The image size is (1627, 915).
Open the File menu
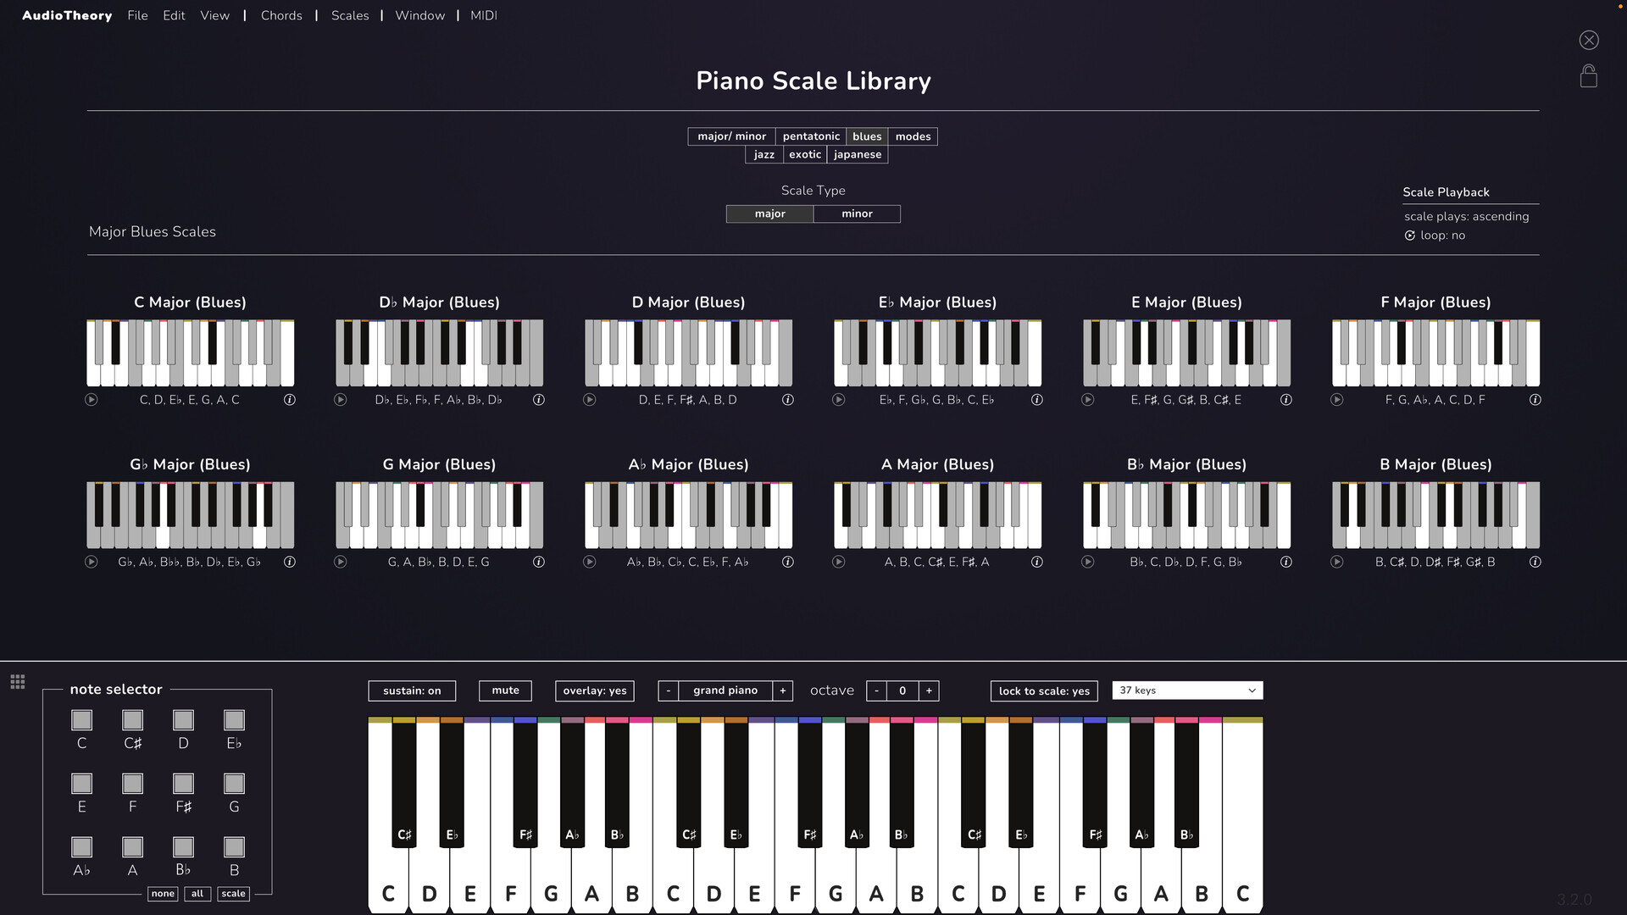click(137, 15)
